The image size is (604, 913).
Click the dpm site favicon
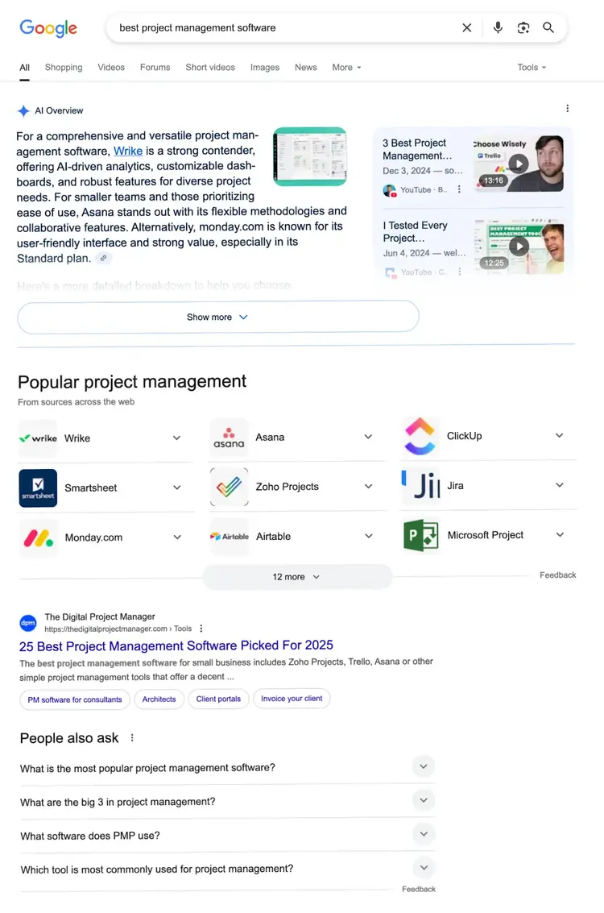(28, 622)
